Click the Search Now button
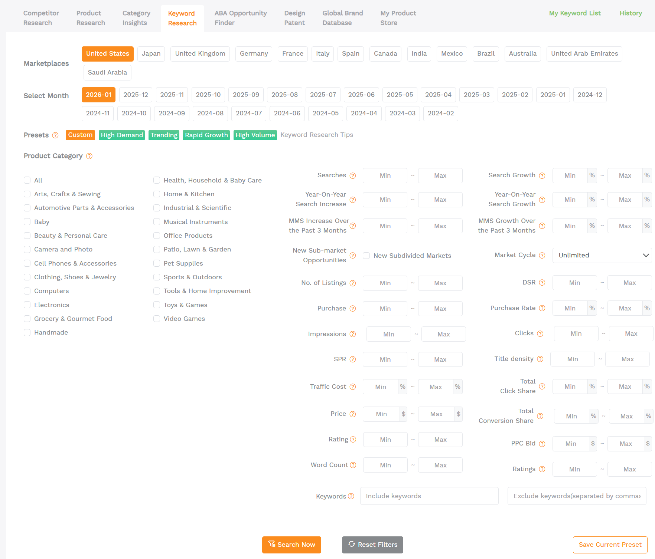This screenshot has height=559, width=655. point(291,545)
